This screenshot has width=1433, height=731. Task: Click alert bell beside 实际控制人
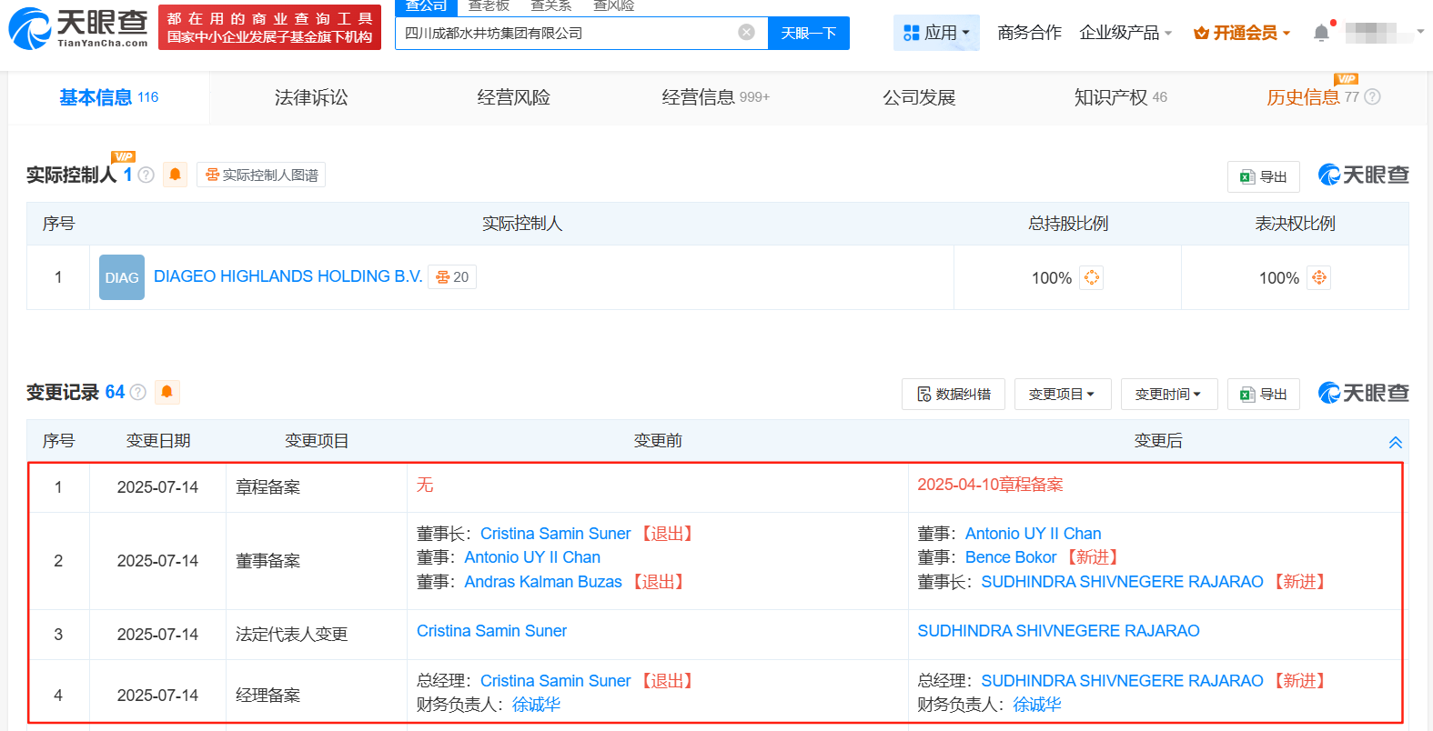tap(175, 175)
